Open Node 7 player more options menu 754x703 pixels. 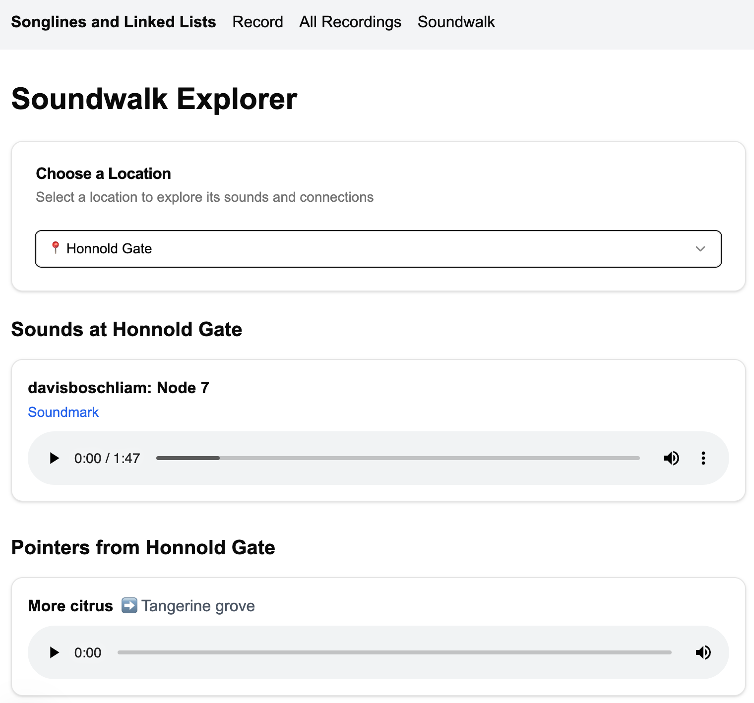pyautogui.click(x=703, y=458)
